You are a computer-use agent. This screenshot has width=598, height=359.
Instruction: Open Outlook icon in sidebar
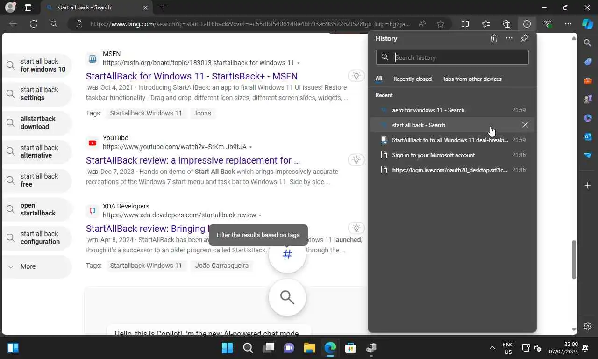(588, 136)
